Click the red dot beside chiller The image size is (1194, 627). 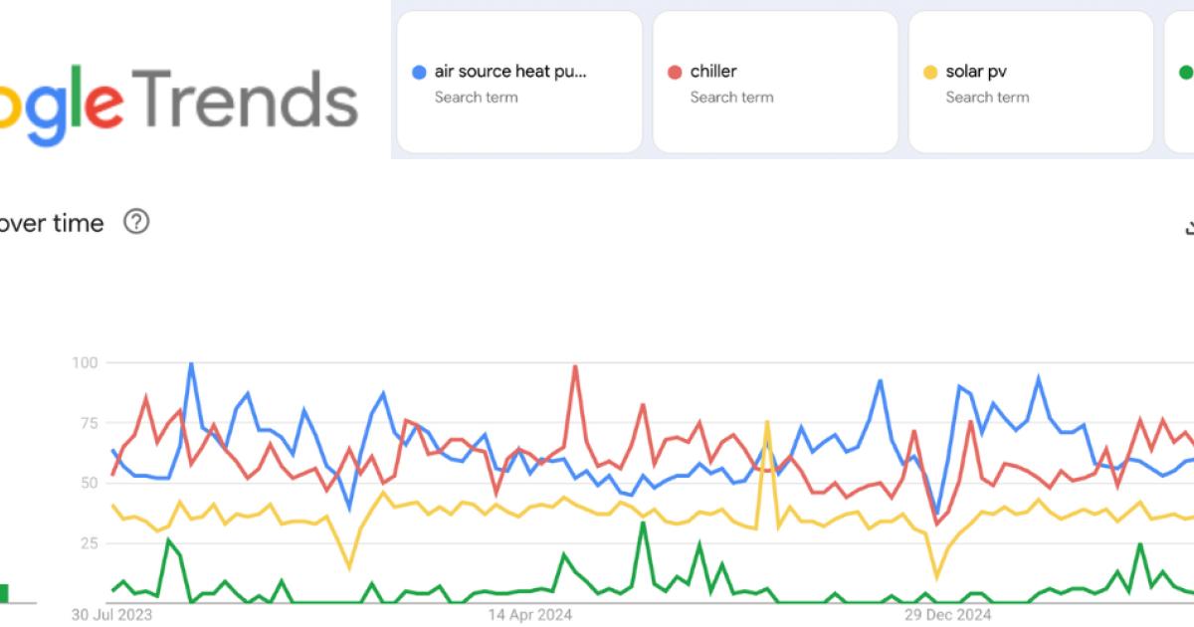(x=675, y=72)
